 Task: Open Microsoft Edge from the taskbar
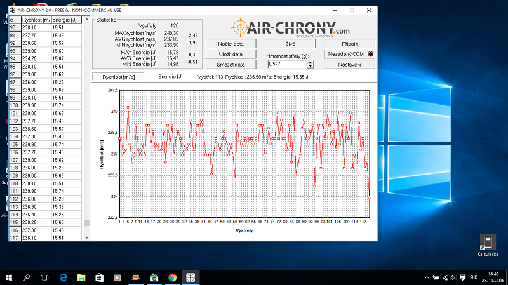(x=63, y=277)
